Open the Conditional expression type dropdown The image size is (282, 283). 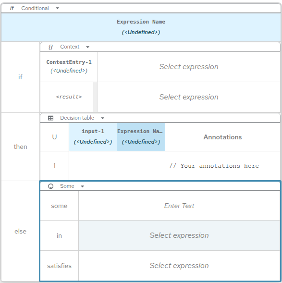(57, 8)
